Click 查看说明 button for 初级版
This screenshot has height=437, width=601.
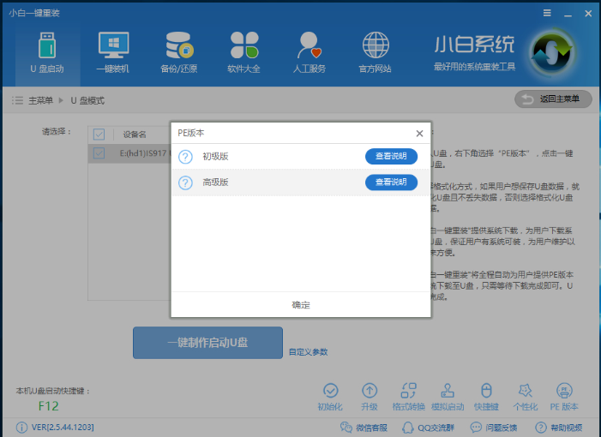[x=391, y=156]
